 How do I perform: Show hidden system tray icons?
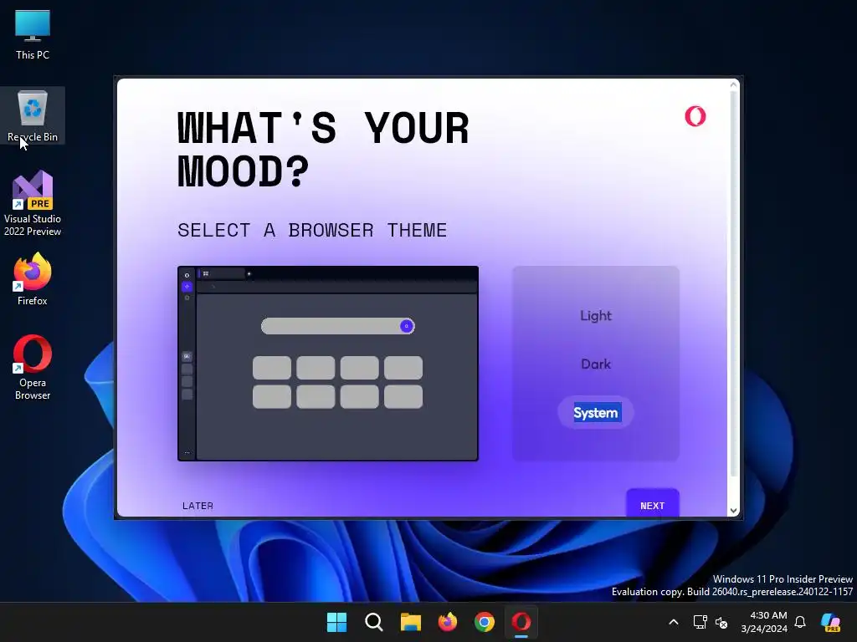tap(674, 622)
